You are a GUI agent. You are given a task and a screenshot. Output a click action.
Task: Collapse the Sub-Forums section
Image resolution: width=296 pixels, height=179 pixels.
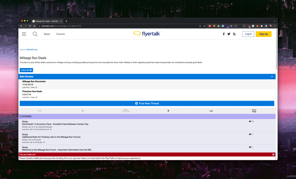click(x=272, y=77)
